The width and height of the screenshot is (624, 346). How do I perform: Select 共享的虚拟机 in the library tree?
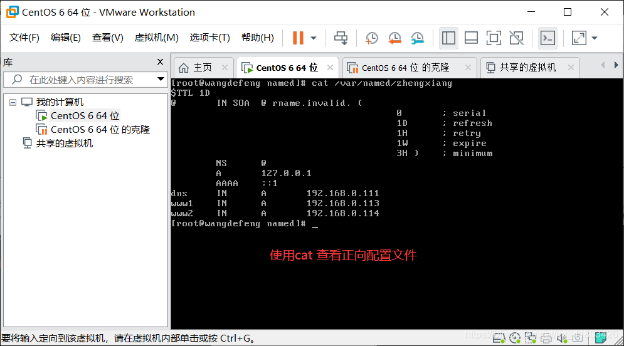64,143
